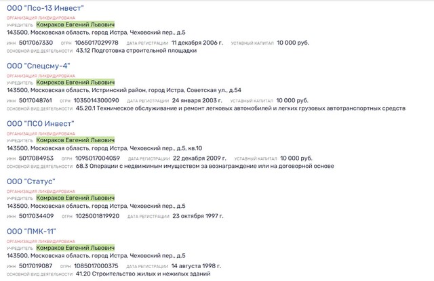The image size is (434, 281).
Task: Open the ООО "Спецсму-4" company link
Action: [36, 66]
